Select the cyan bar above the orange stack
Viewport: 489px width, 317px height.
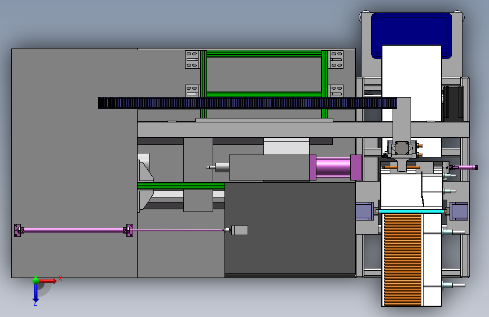click(x=411, y=211)
